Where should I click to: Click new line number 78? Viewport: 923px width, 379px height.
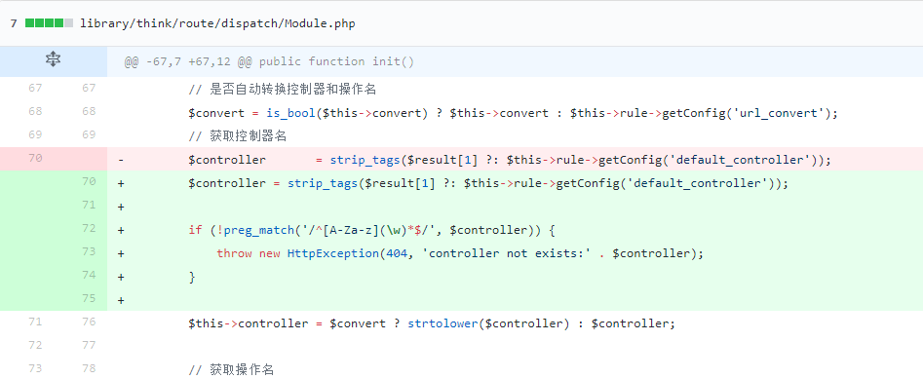pos(89,368)
